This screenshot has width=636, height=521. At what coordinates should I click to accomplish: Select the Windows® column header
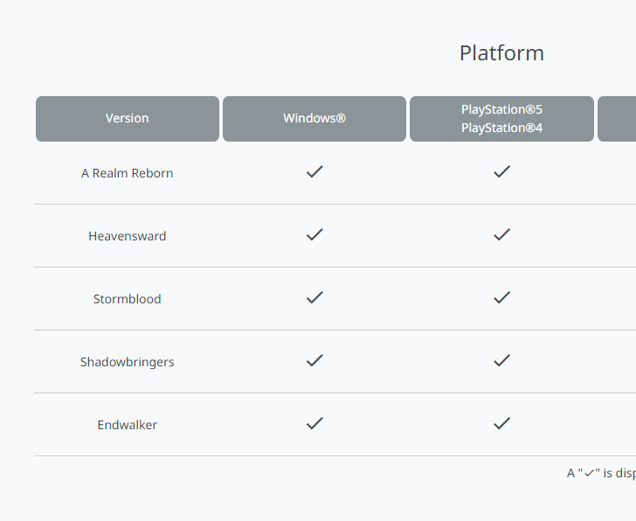point(315,119)
